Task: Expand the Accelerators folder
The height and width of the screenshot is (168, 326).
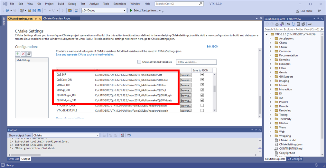Action: tap(270, 39)
